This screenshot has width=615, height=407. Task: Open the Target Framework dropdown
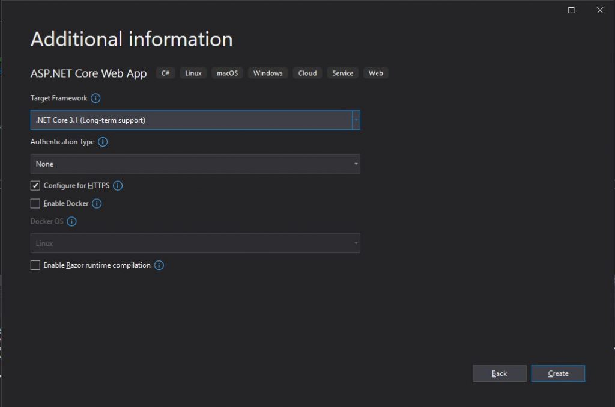[x=195, y=120]
